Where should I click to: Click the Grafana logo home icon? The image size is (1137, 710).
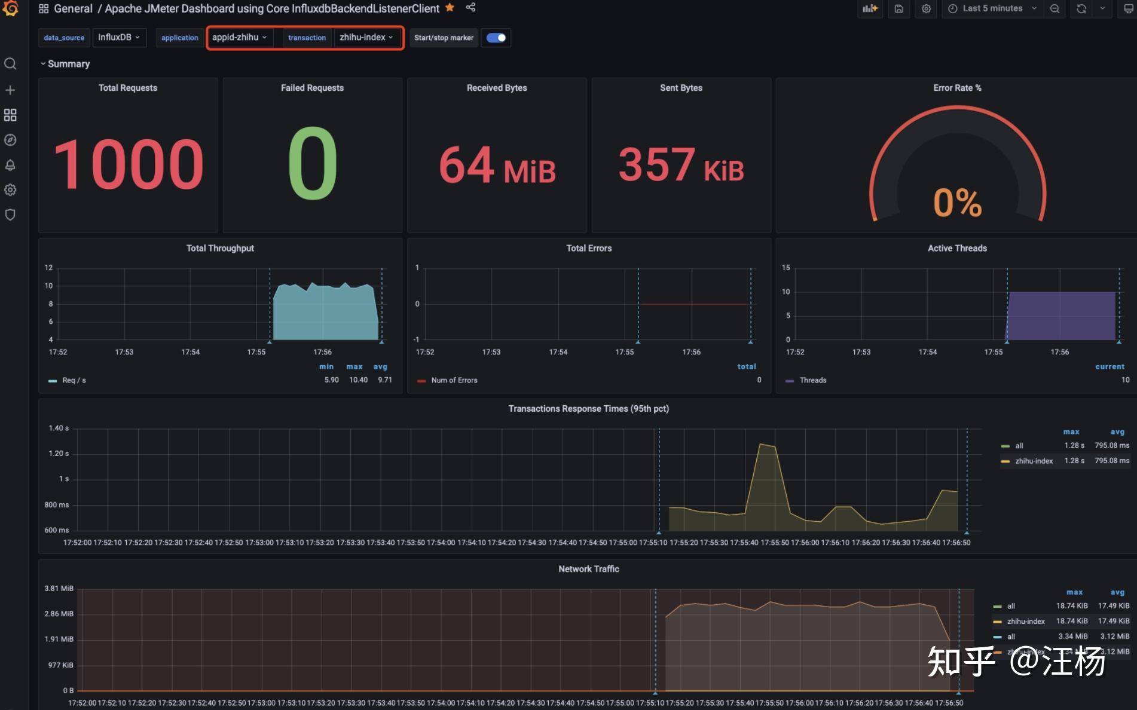11,8
